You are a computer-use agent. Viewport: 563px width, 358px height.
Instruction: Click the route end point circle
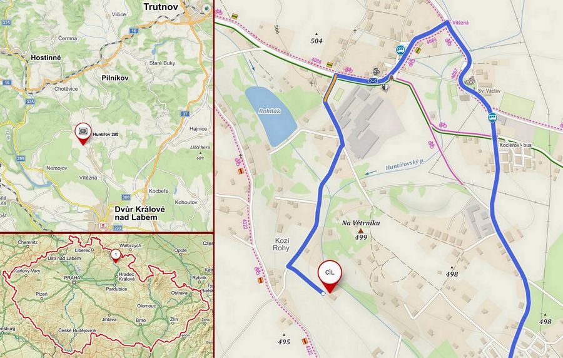323,294
